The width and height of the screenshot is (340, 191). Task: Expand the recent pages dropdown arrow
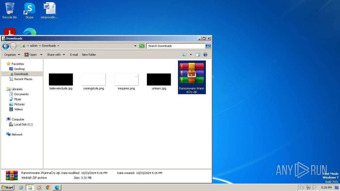[18, 46]
